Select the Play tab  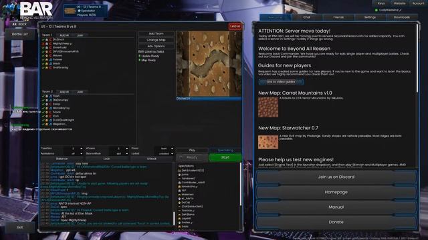point(192,150)
